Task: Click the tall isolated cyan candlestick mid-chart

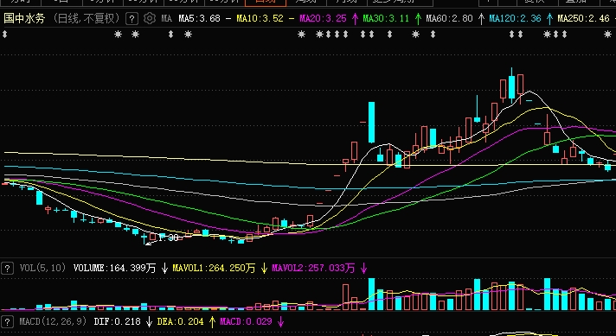Action: tap(371, 123)
